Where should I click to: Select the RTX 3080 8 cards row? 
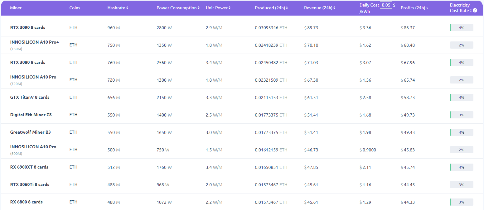coord(28,62)
